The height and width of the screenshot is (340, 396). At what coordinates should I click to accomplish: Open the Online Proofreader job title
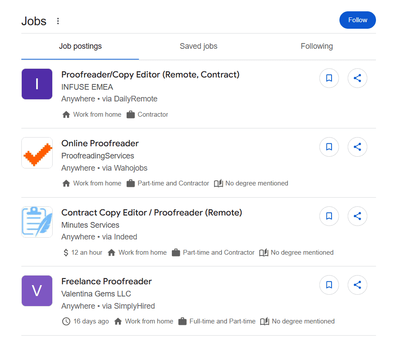(100, 143)
